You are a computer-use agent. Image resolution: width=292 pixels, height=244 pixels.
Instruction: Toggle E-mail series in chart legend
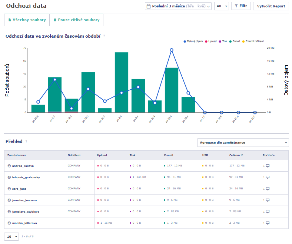(x=235, y=41)
